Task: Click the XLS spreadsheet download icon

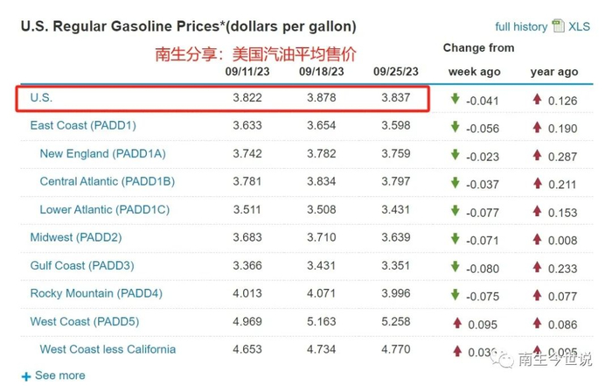Action: [557, 27]
